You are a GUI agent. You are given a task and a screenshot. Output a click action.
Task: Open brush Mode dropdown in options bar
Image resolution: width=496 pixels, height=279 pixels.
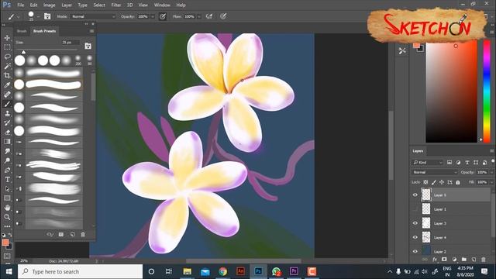pyautogui.click(x=93, y=16)
